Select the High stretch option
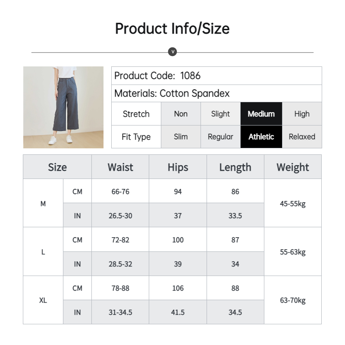Screen dimensions: 345x345 (x=302, y=114)
